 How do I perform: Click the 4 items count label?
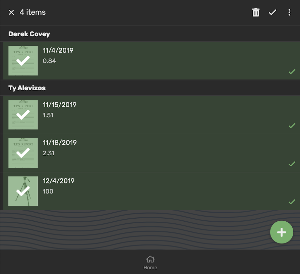tap(33, 12)
